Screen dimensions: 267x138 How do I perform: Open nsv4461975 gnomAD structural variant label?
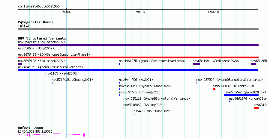[x=152, y=61]
